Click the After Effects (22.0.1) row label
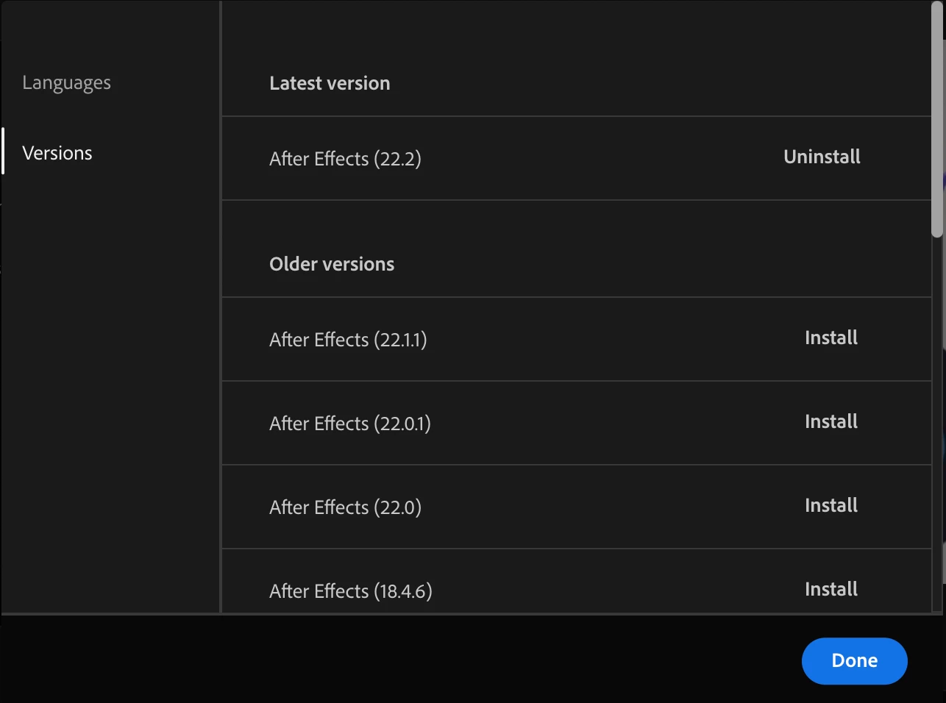Image resolution: width=946 pixels, height=703 pixels. (x=349, y=424)
